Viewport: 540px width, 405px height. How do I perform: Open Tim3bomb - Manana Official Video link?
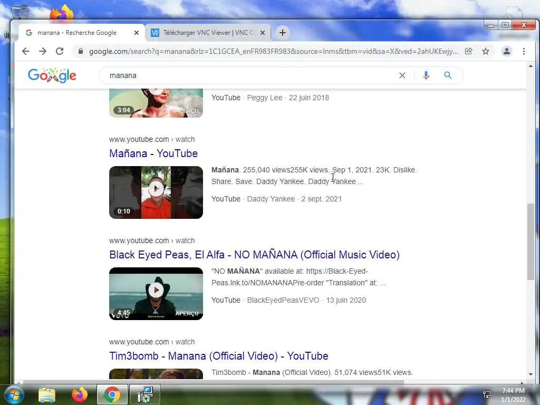(219, 356)
